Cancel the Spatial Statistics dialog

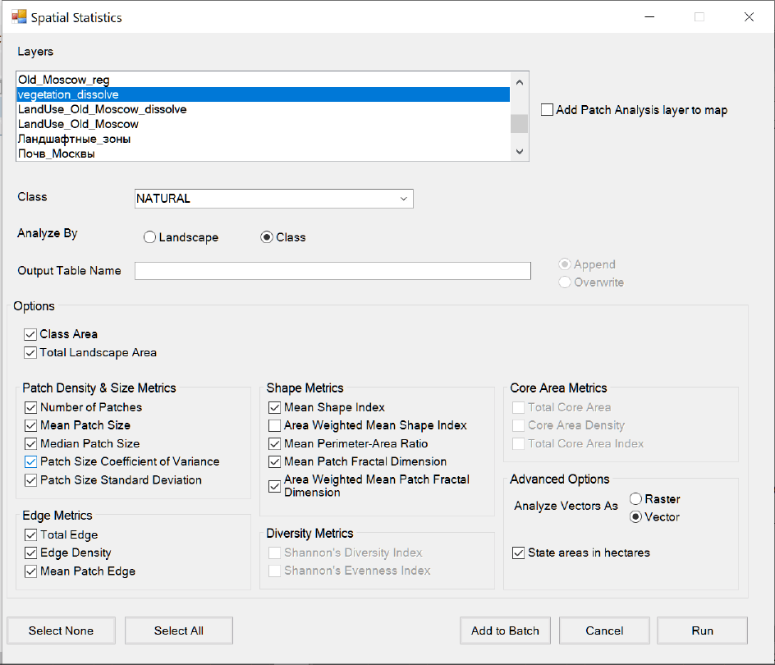[x=604, y=631]
